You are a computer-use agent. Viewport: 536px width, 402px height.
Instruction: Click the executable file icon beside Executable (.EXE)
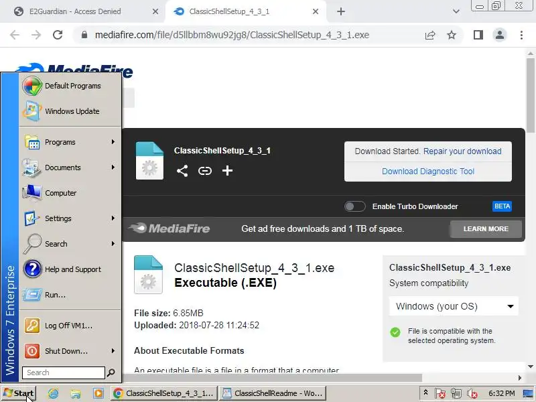148,275
